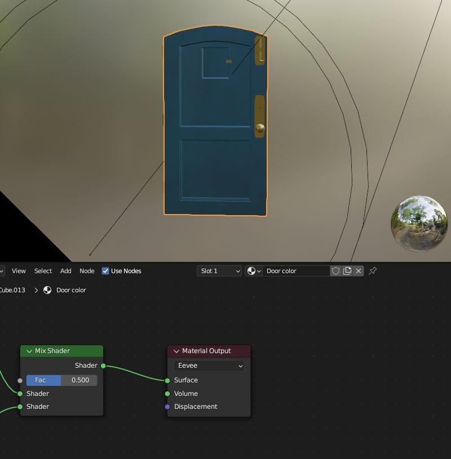Click the Displacement input socket
The image size is (451, 459).
point(167,407)
